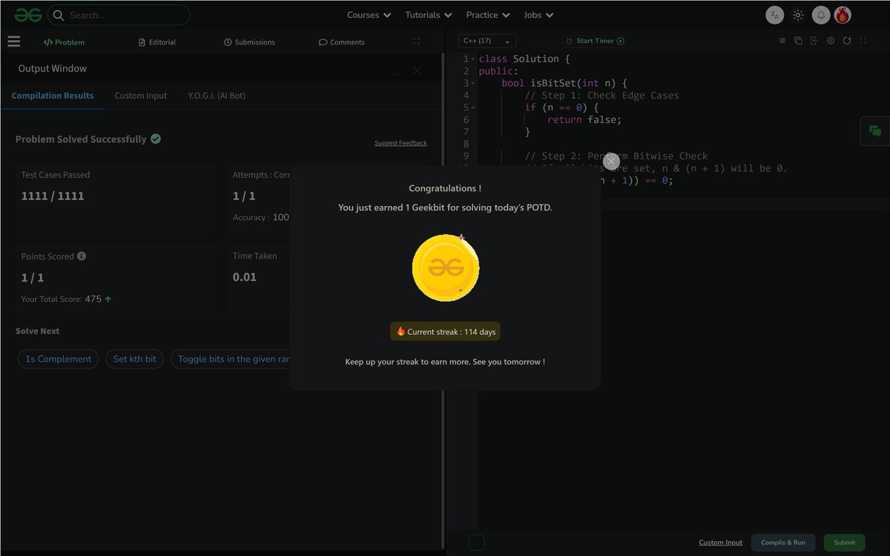Select the Custom Input tab
The height and width of the screenshot is (556, 890).
click(x=141, y=96)
